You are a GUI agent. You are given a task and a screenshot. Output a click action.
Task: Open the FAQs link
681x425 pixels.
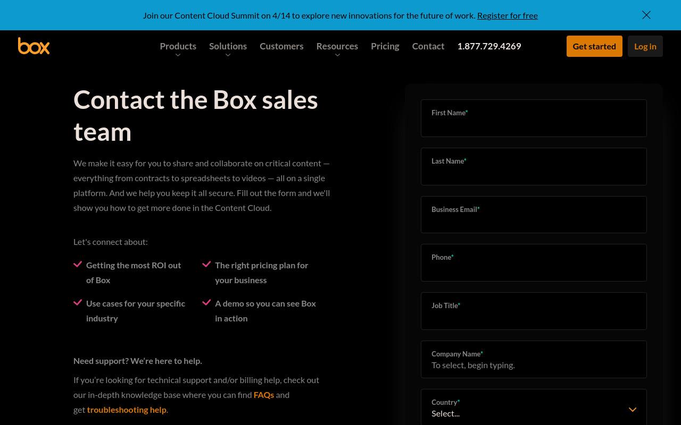pyautogui.click(x=264, y=395)
